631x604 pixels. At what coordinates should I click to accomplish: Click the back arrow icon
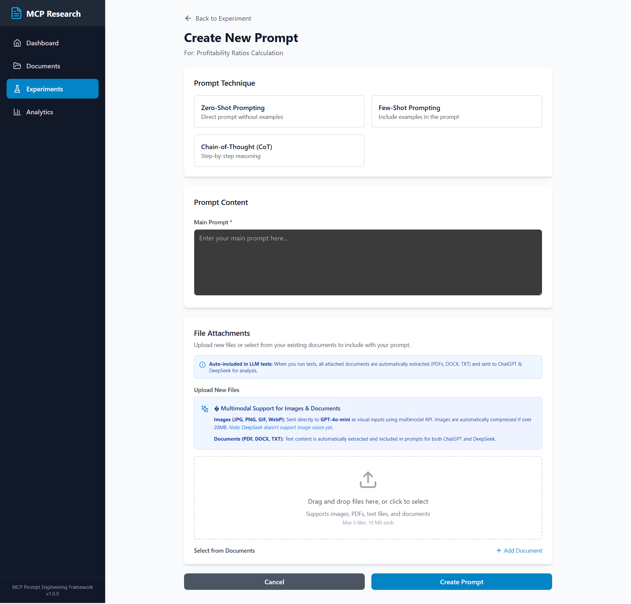pos(188,18)
